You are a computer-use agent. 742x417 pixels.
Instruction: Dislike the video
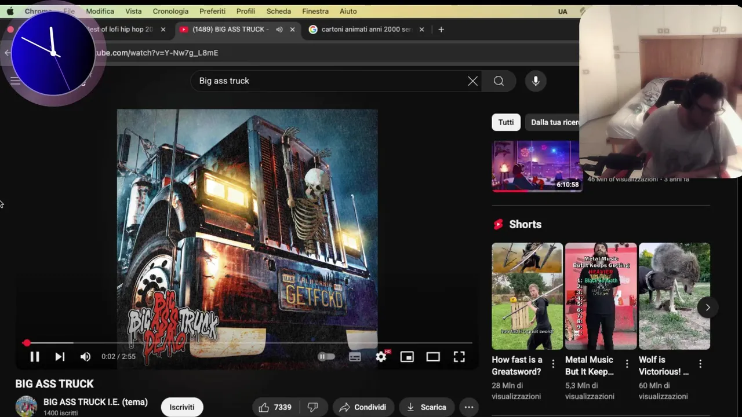[x=313, y=407]
